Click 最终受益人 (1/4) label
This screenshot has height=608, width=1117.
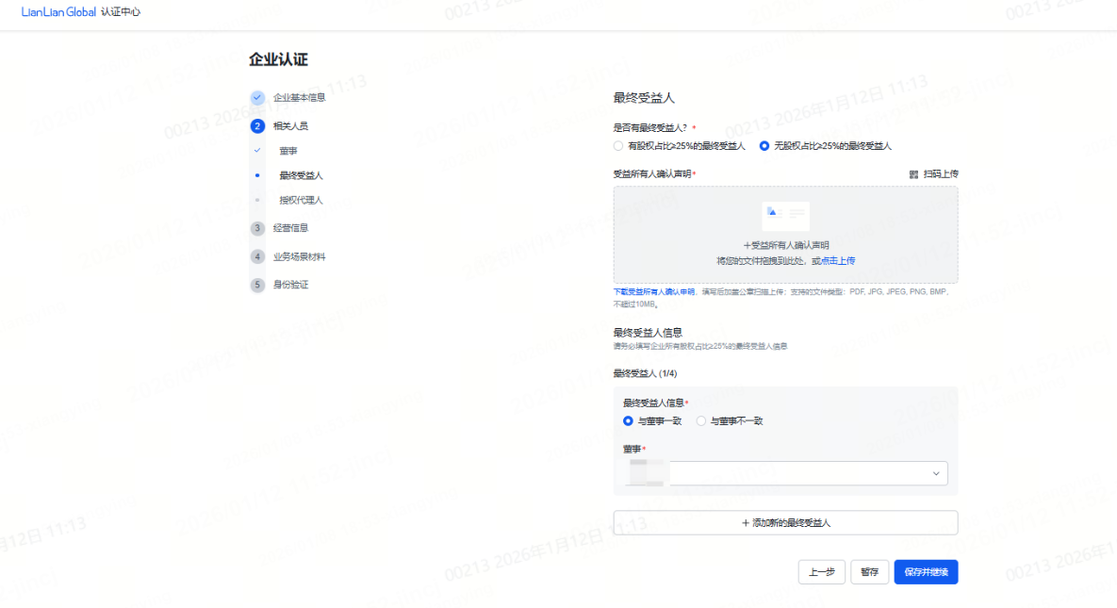click(645, 373)
